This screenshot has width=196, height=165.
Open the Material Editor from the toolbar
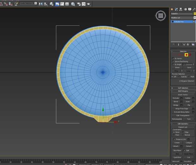(x=73, y=4)
